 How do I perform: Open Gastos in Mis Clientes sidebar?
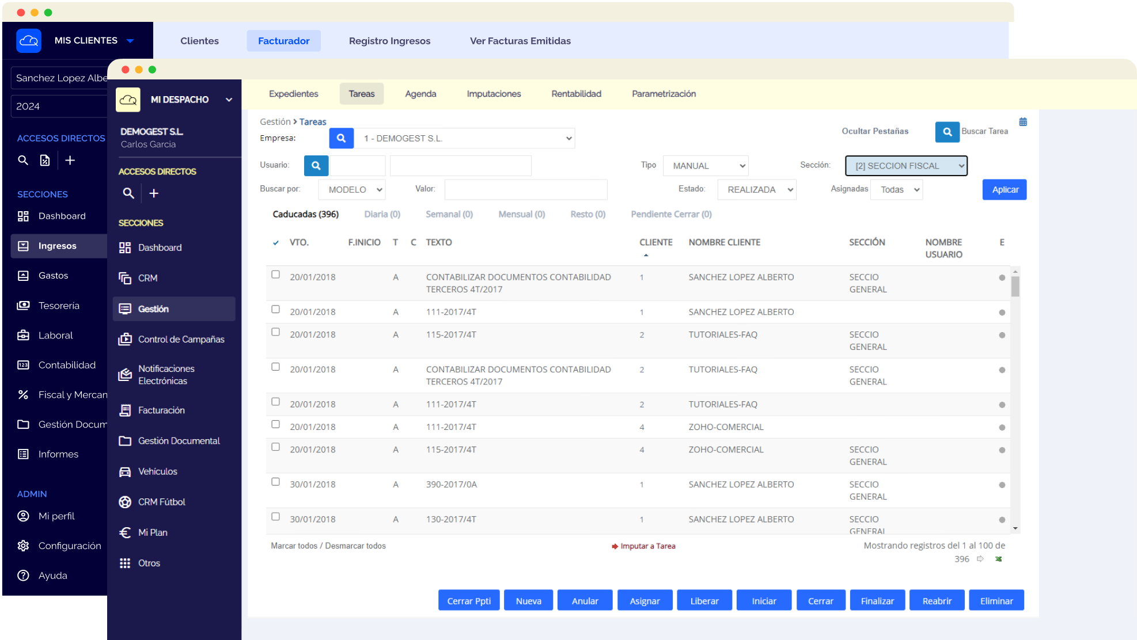59,276
